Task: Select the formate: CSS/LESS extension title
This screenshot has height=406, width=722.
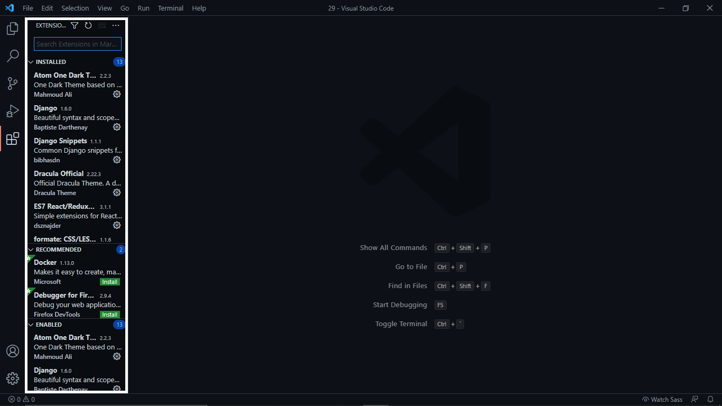Action: pyautogui.click(x=65, y=239)
